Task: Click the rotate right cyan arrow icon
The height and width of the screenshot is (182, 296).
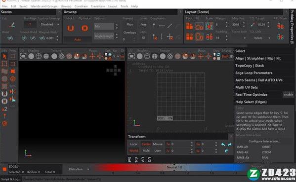Action: pyautogui.click(x=230, y=145)
